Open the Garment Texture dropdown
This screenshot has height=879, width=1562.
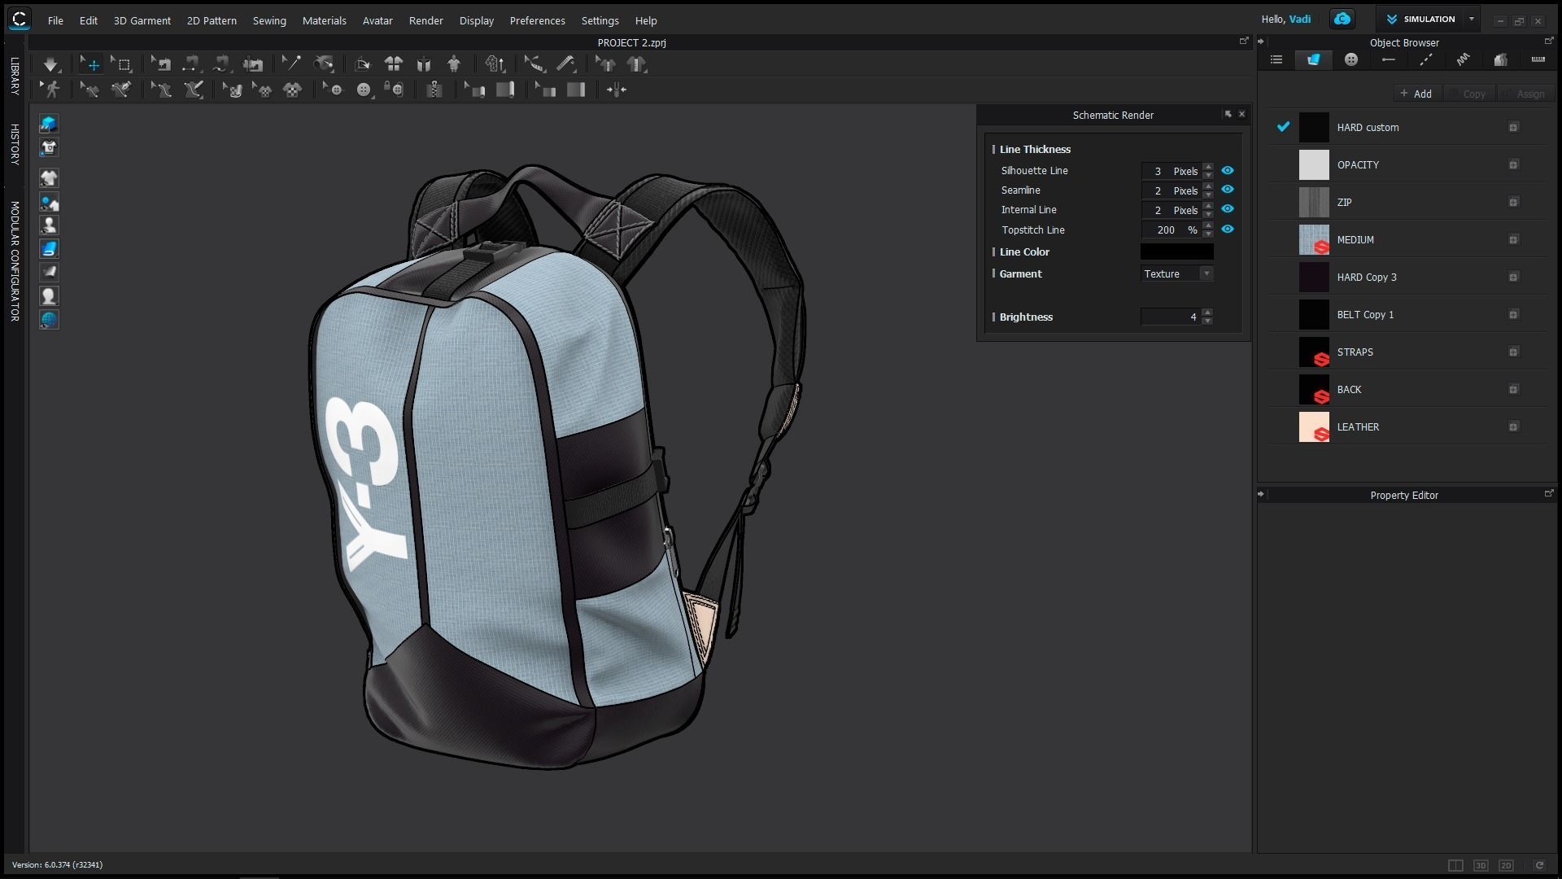point(1176,274)
